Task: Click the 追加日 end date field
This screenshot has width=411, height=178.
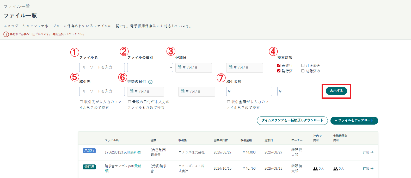Action: point(244,68)
